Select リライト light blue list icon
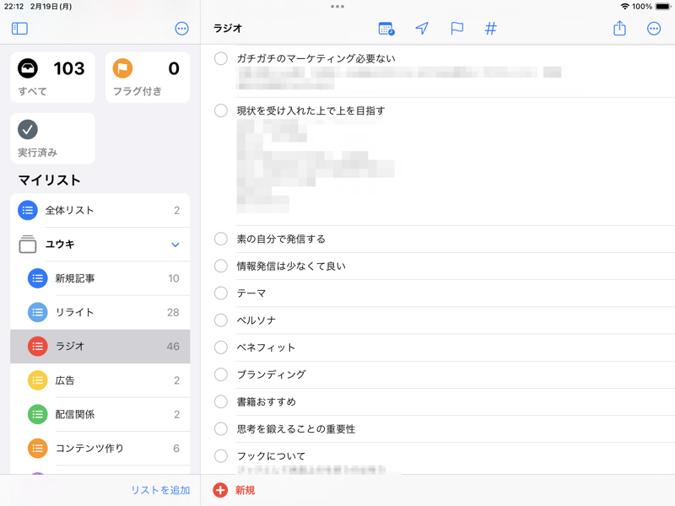This screenshot has height=506, width=675. (37, 312)
